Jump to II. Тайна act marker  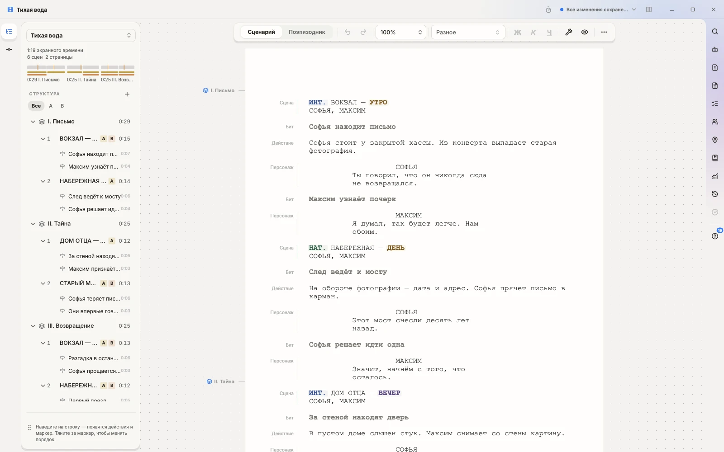coord(220,381)
